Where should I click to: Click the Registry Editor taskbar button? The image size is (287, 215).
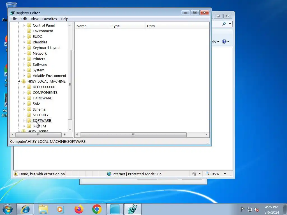pos(133,209)
